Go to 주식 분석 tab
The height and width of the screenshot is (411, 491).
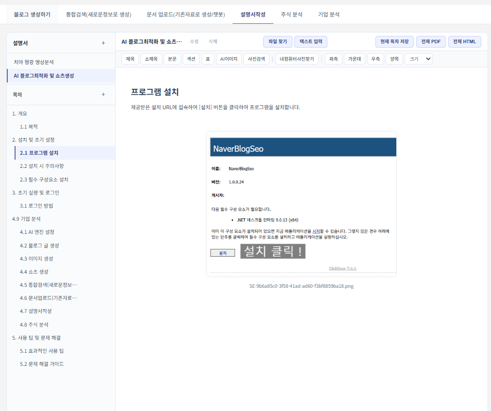(x=291, y=15)
